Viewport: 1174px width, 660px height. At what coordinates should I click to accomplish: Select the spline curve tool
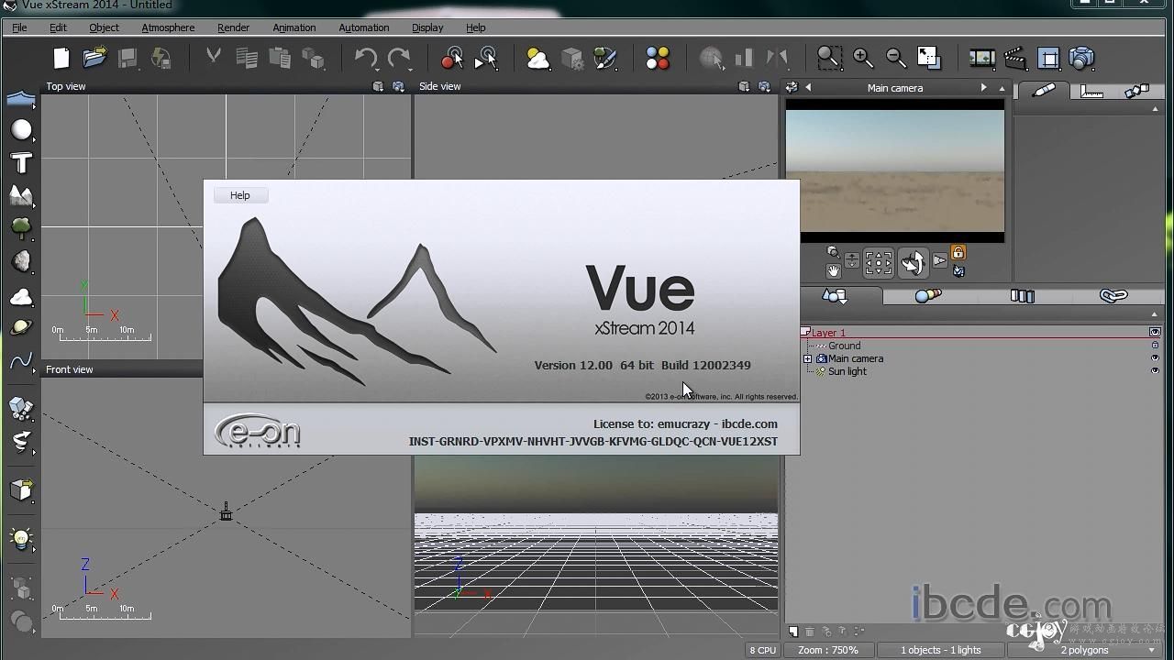point(20,361)
